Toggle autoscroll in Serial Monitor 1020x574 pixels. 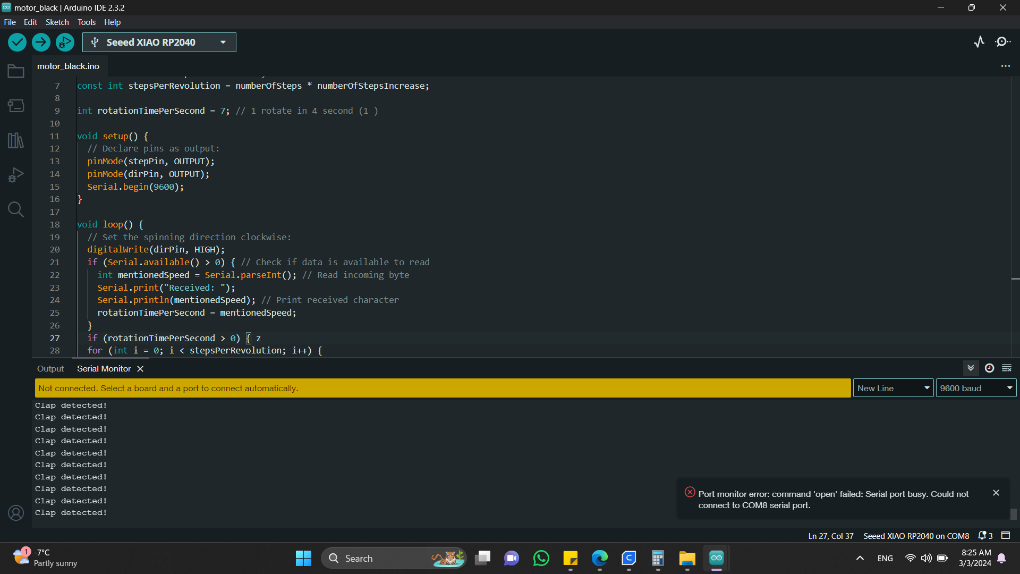[971, 368]
